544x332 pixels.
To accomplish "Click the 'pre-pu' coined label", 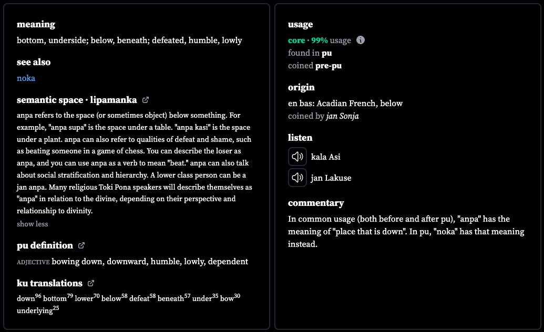I will pos(328,66).
